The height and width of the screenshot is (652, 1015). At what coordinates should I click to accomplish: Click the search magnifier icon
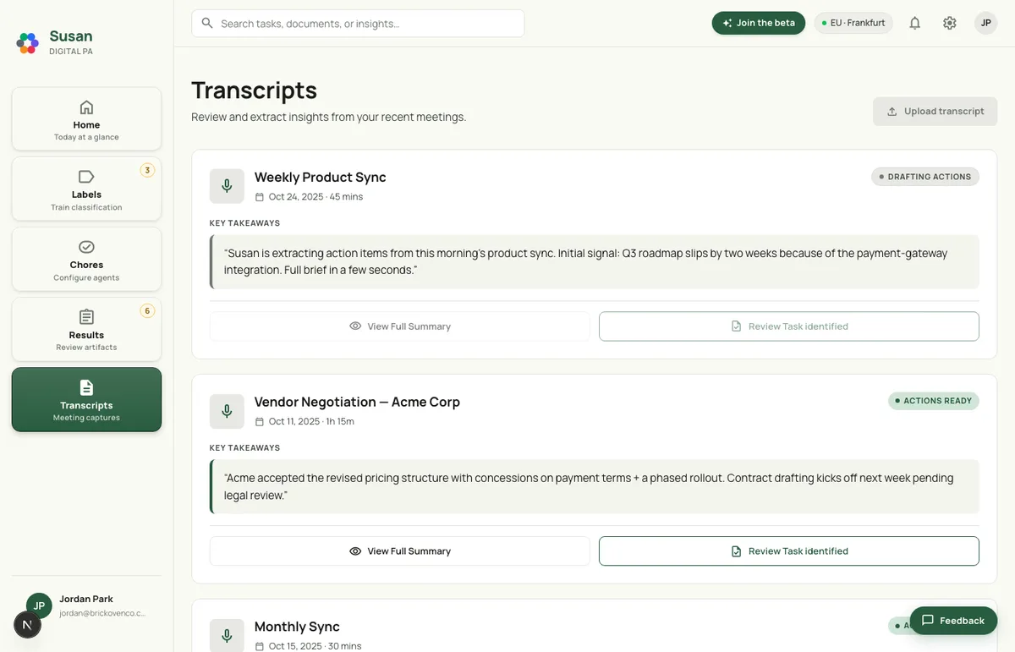207,24
